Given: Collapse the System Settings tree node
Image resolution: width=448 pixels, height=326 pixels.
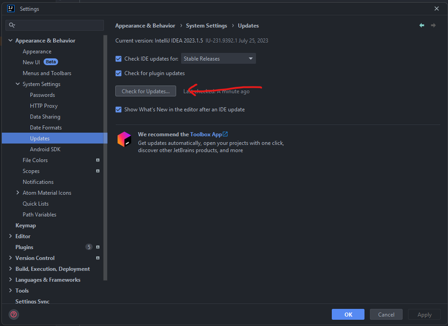Looking at the screenshot, I should (x=18, y=84).
